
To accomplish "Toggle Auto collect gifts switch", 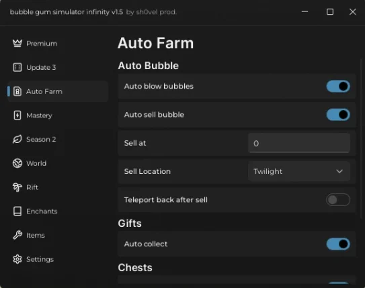I will tap(338, 244).
